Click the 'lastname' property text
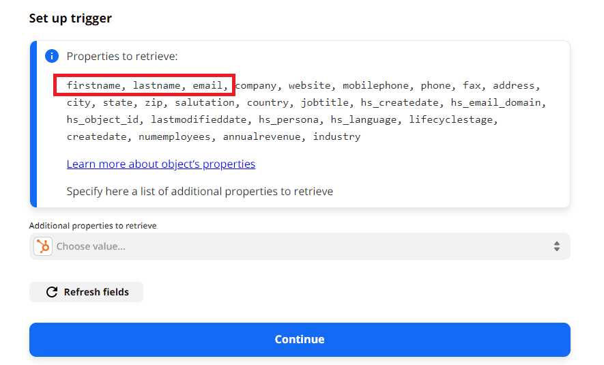This screenshot has width=604, height=365. tap(157, 86)
